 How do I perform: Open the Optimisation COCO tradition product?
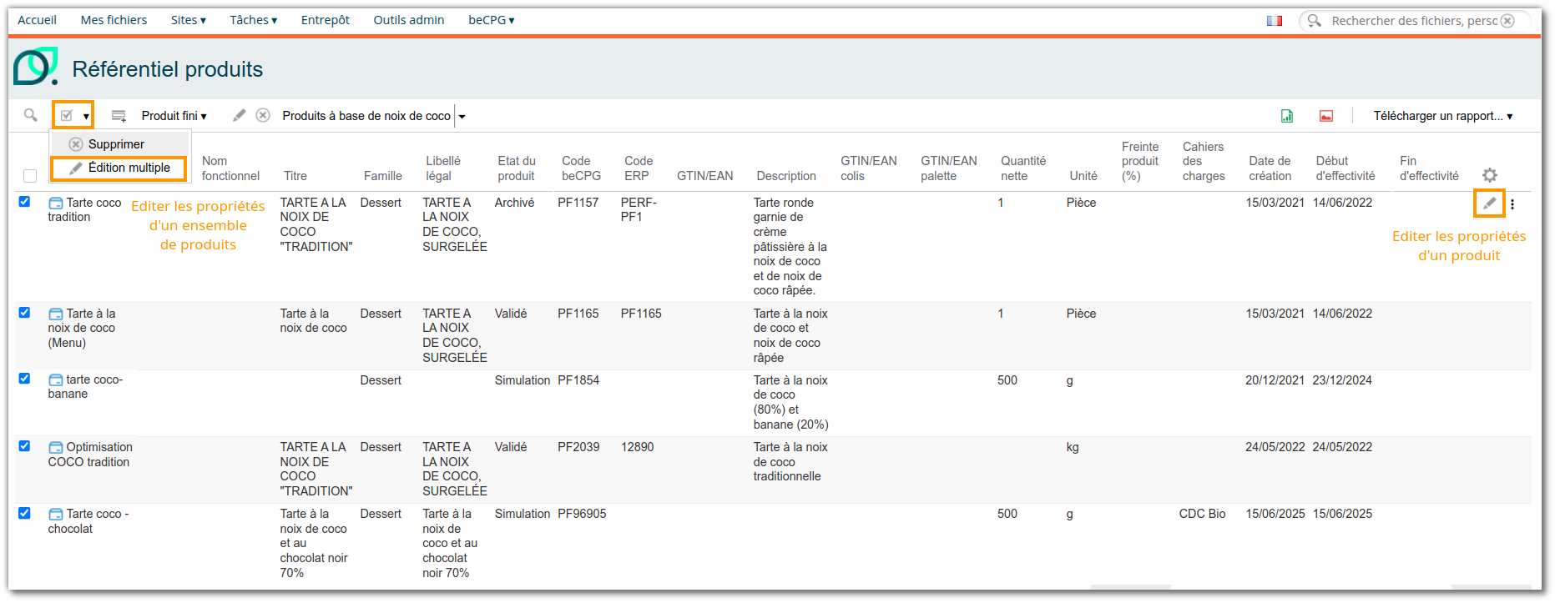click(x=98, y=447)
